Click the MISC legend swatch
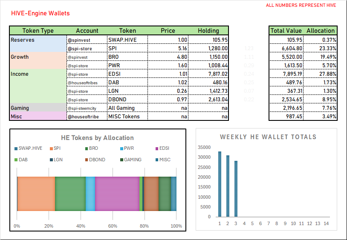This screenshot has width=347, height=240. tap(157, 160)
